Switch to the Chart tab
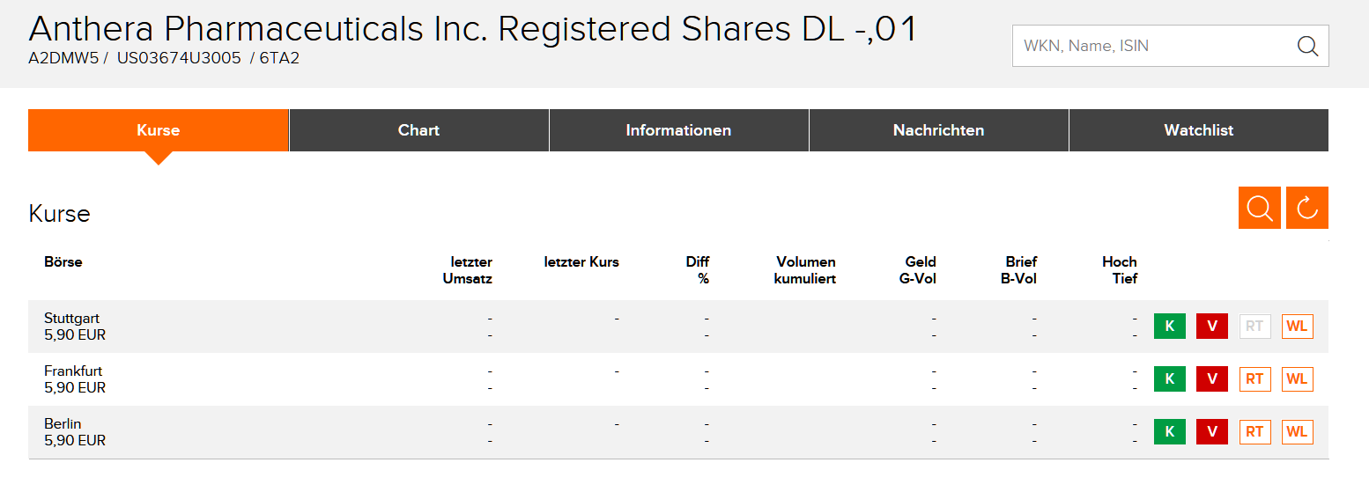Viewport: 1369px width, 492px height. pos(418,130)
